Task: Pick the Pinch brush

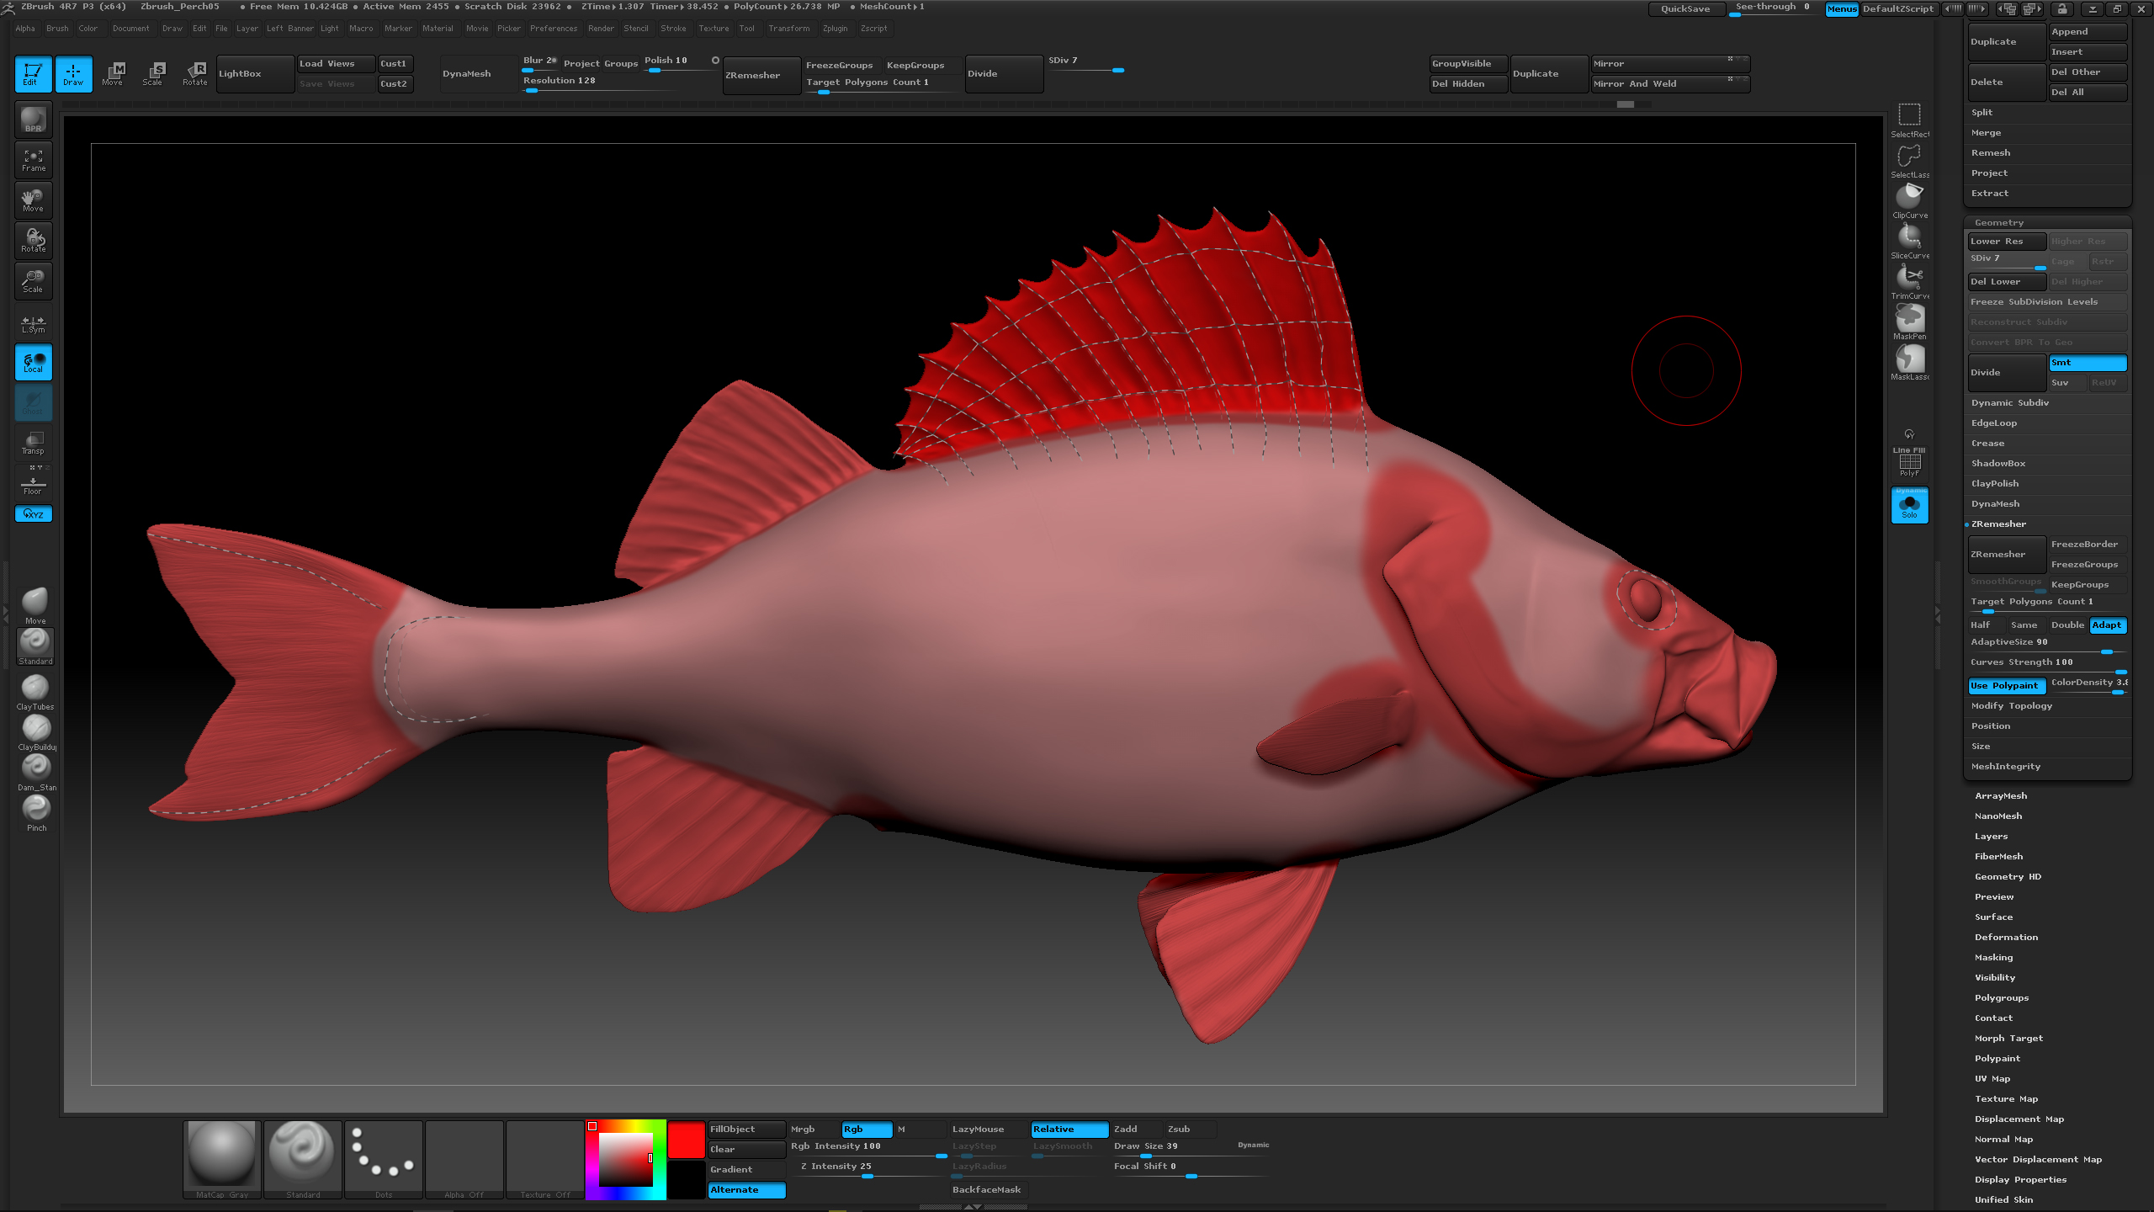Action: [x=36, y=813]
